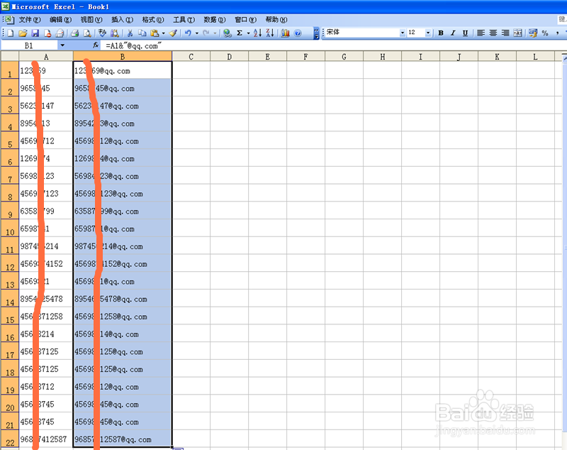This screenshot has height=450, width=567.
Task: Insert a hyperlink with the globe icon
Action: pos(227,33)
